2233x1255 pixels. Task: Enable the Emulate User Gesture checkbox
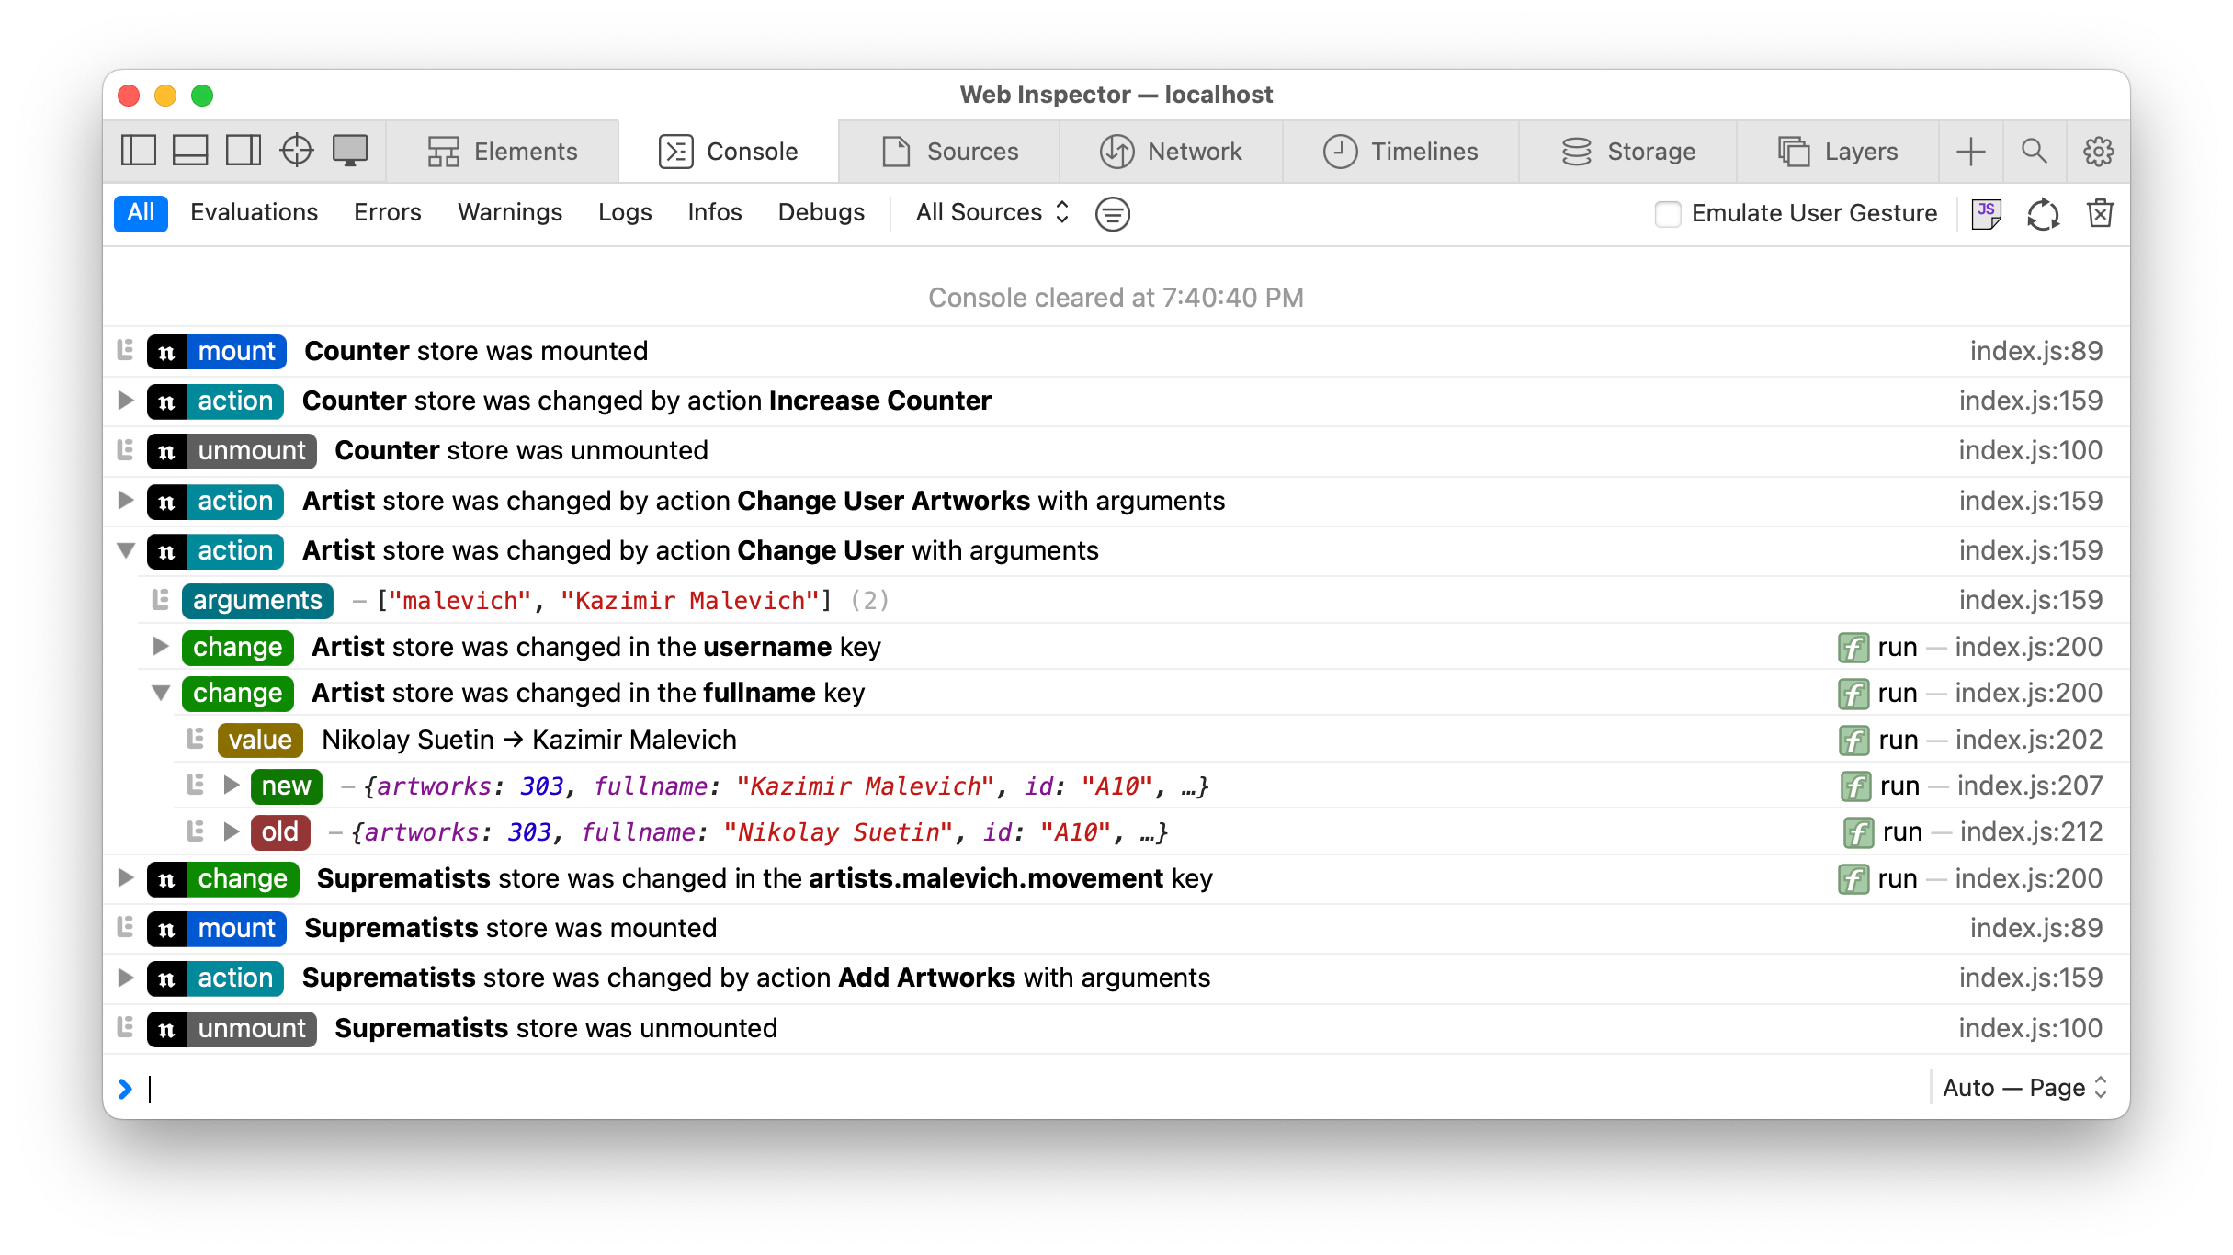click(1668, 214)
